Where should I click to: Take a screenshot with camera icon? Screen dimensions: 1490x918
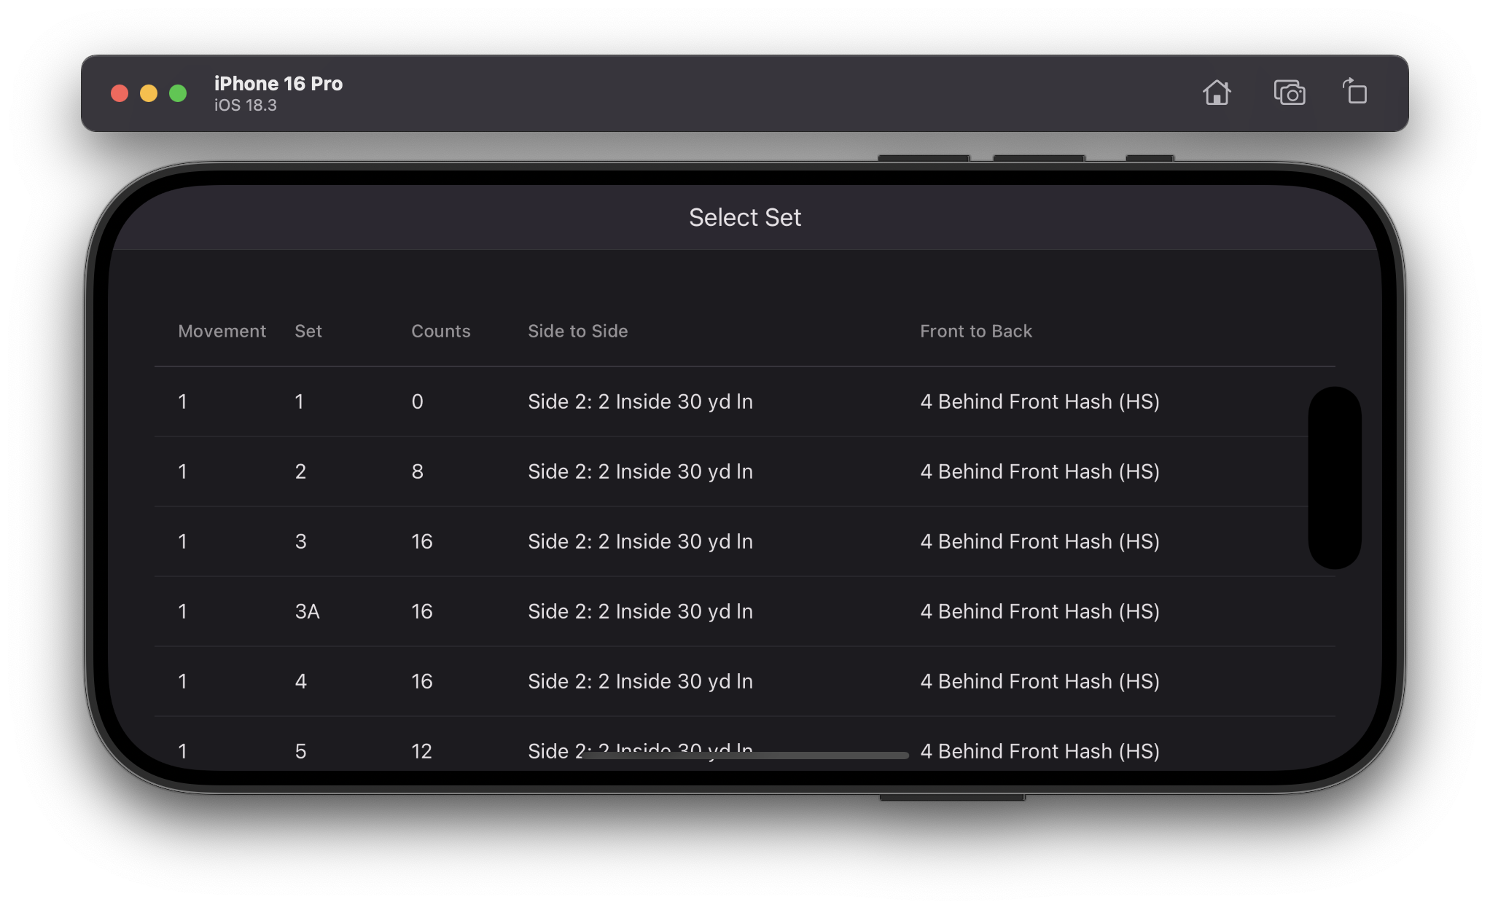tap(1289, 93)
